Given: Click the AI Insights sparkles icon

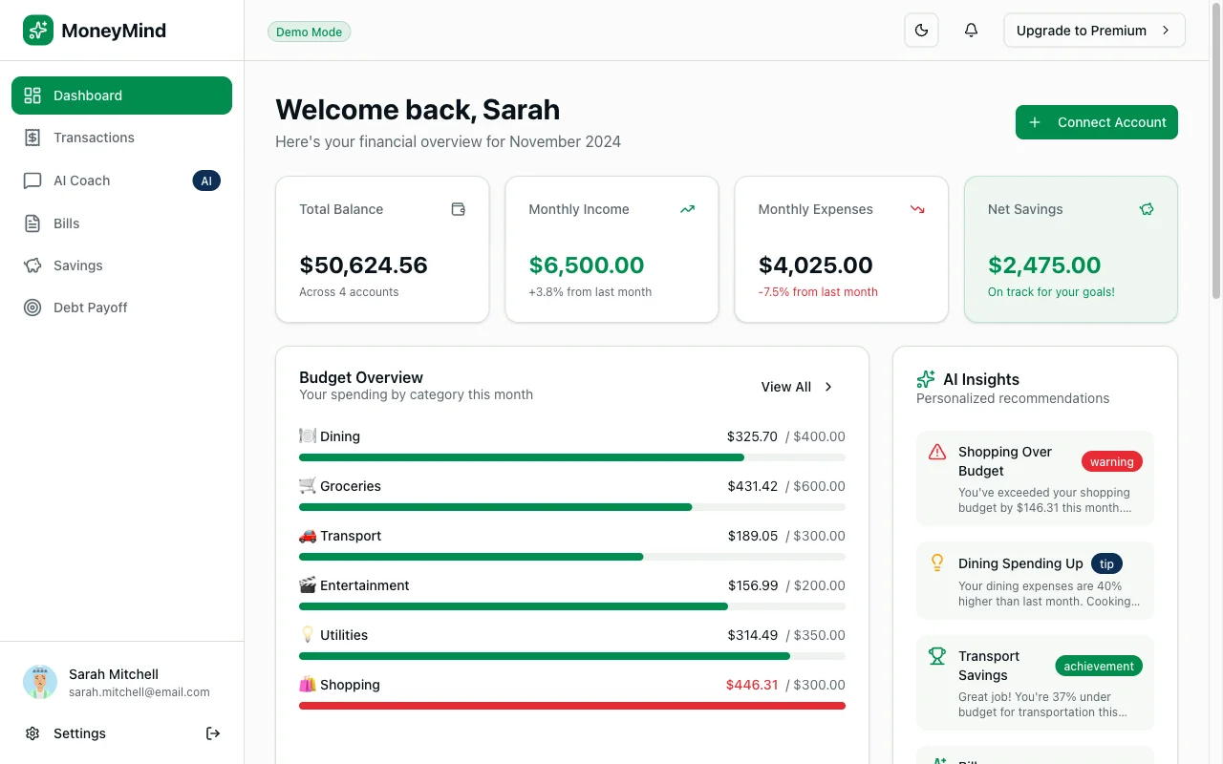Looking at the screenshot, I should click(926, 379).
